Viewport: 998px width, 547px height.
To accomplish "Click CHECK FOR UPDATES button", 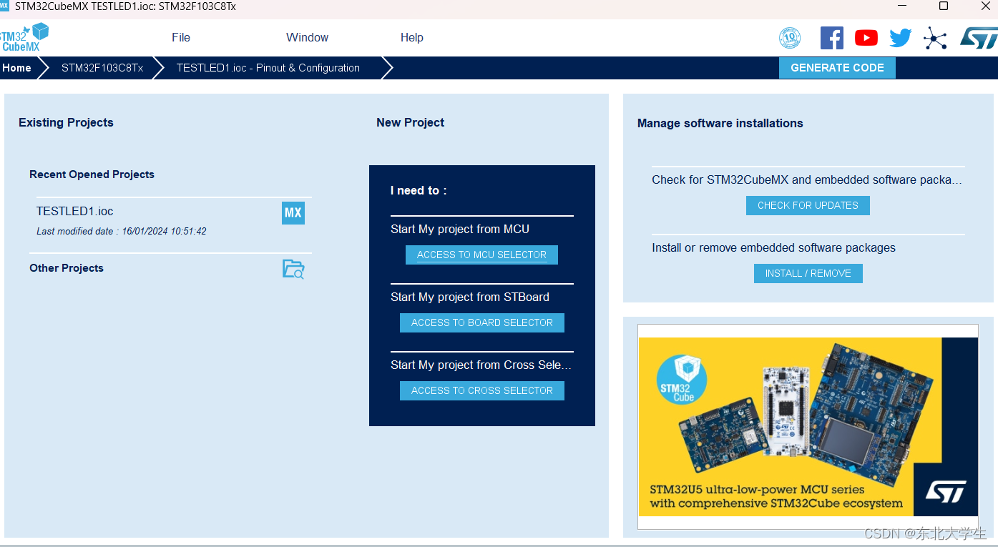I will (x=808, y=205).
